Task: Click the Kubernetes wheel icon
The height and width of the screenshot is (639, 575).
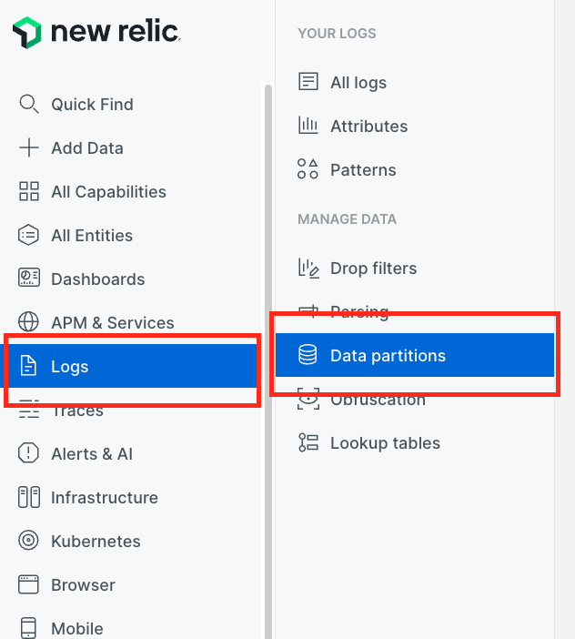Action: [29, 541]
